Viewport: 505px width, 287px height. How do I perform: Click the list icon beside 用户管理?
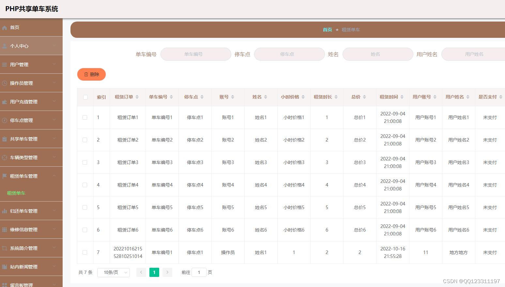coord(5,65)
